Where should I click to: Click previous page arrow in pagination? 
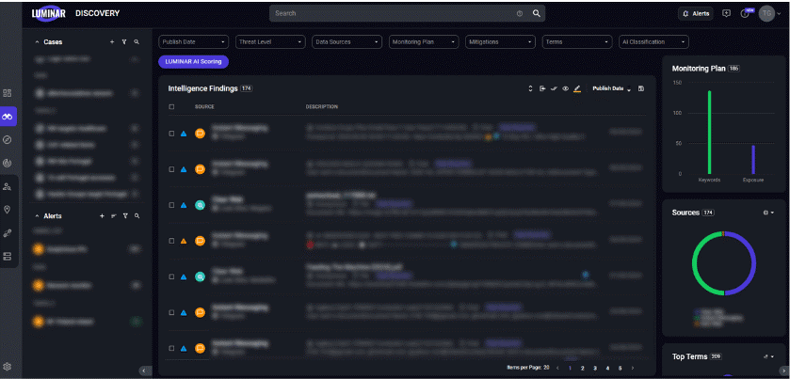(557, 369)
